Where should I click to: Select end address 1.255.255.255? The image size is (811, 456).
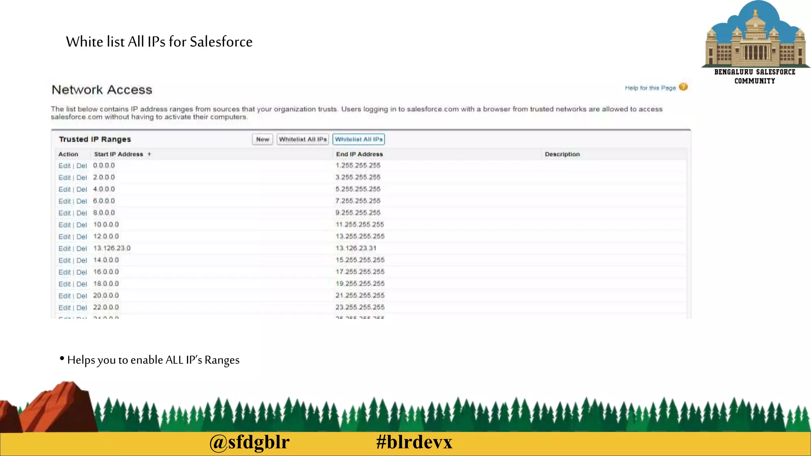(x=358, y=165)
